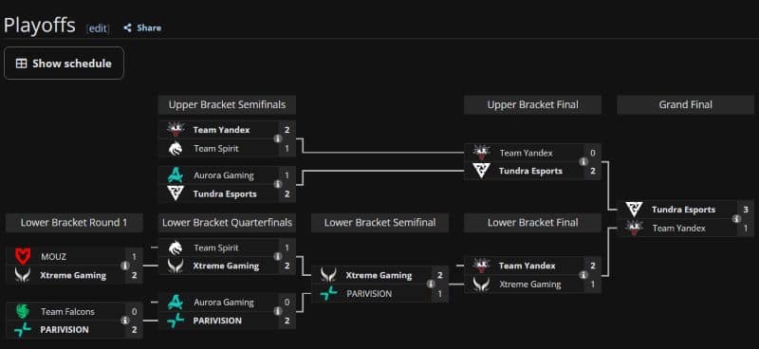Open PARIVISION team in Lower Bracket Semifinal

[369, 293]
